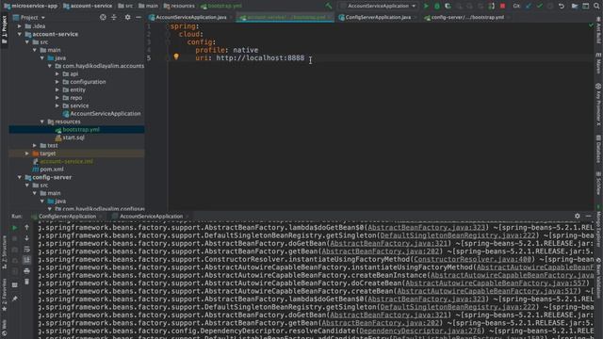Image resolution: width=603 pixels, height=339 pixels.
Task: Open DependencyDescriptor.java:276 stack trace link
Action: click(x=420, y=331)
